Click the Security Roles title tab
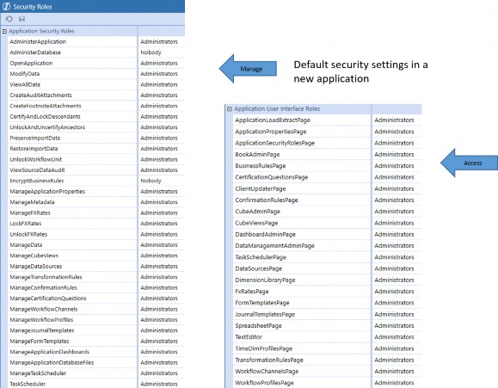 (33, 6)
